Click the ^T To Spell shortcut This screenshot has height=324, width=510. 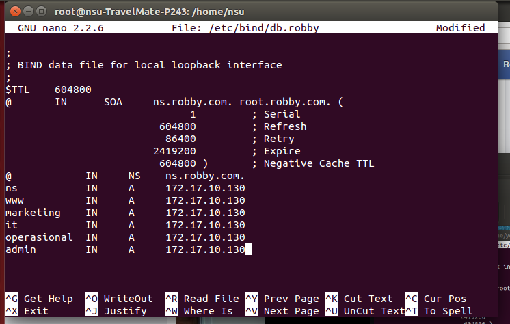coord(439,311)
